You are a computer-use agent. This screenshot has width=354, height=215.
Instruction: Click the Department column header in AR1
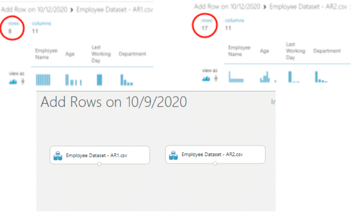pyautogui.click(x=132, y=54)
